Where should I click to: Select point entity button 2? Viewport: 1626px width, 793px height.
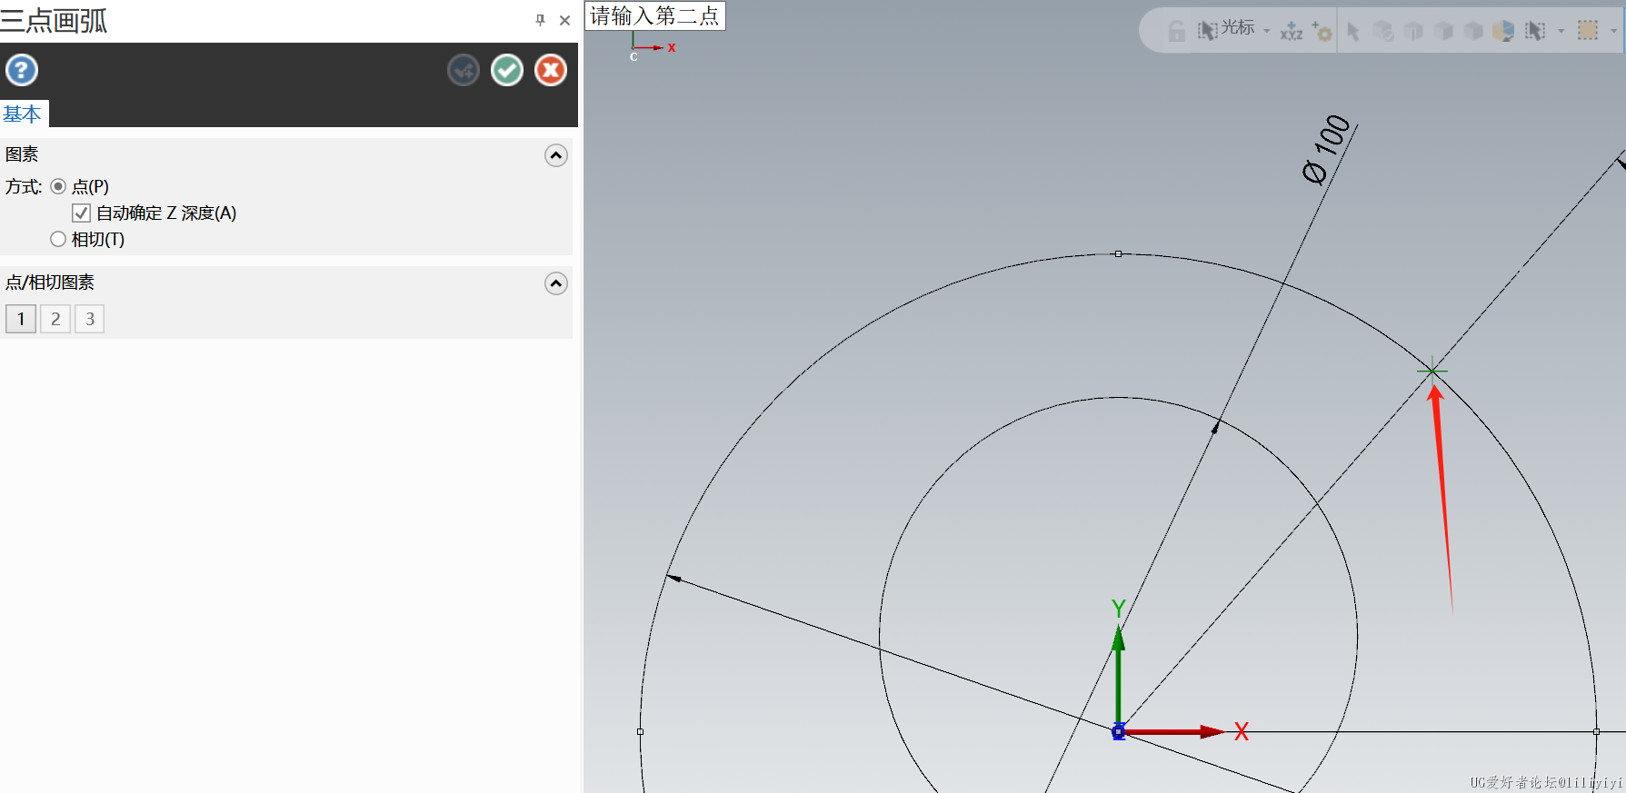pyautogui.click(x=55, y=319)
